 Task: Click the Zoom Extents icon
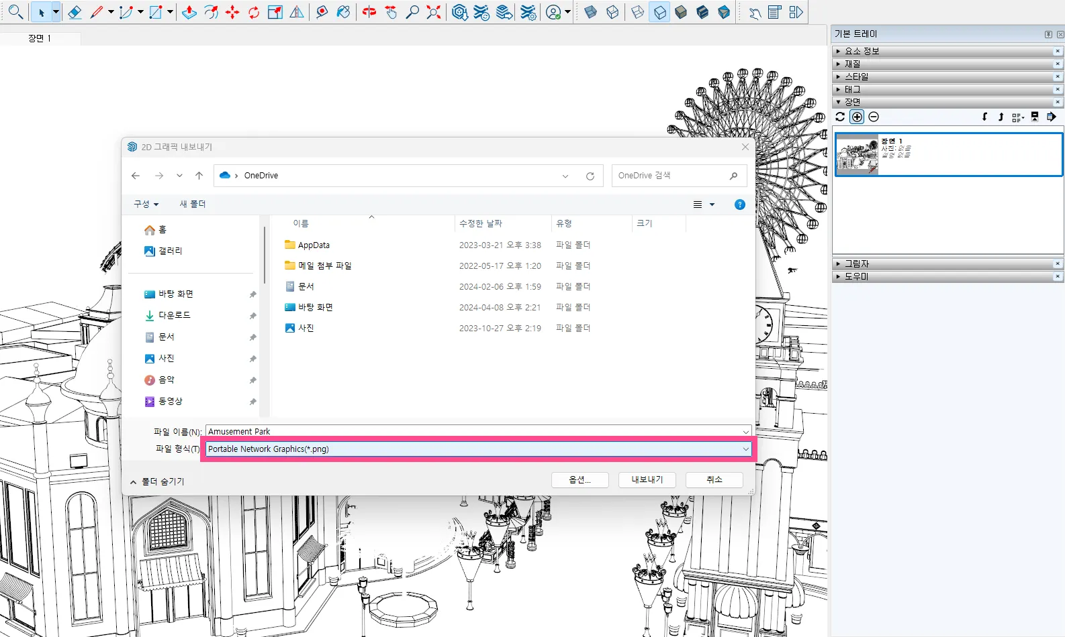(x=434, y=12)
